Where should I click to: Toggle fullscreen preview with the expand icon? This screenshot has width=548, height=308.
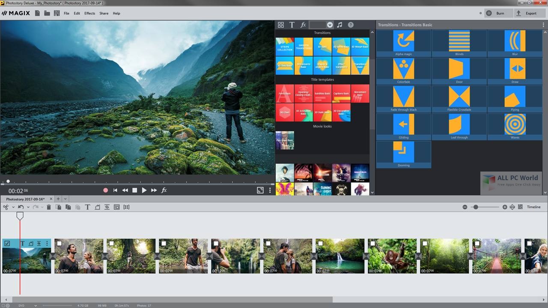pyautogui.click(x=260, y=190)
